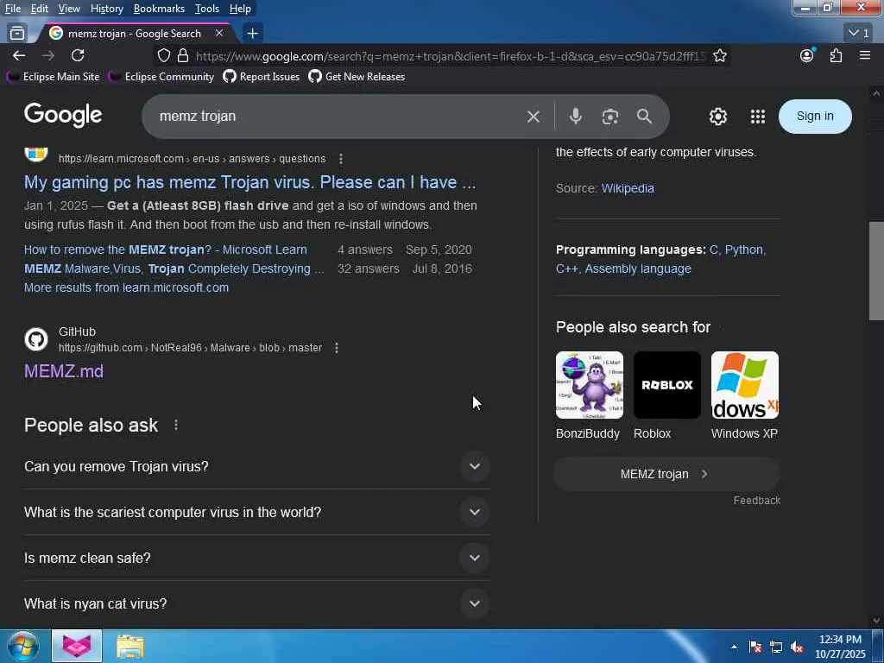Open site security padlock info
Image resolution: width=884 pixels, height=663 pixels.
[x=183, y=55]
